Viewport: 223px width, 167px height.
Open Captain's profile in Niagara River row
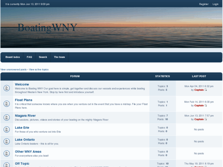(x=199, y=119)
